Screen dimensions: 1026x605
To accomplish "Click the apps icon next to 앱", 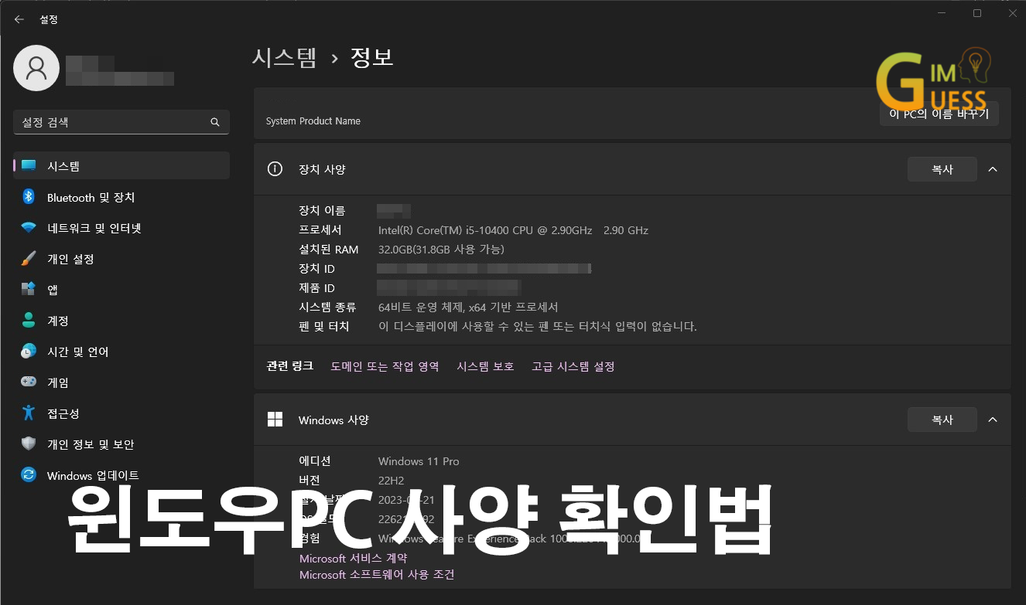I will tap(29, 289).
